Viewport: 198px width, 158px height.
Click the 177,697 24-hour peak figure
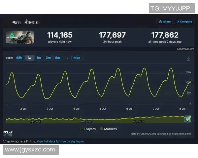point(113,35)
